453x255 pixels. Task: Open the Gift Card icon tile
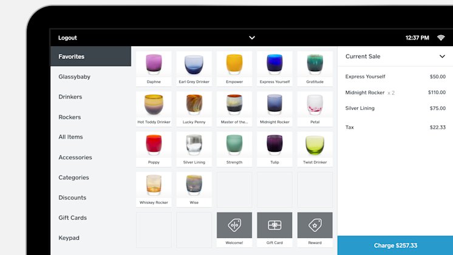pyautogui.click(x=274, y=225)
